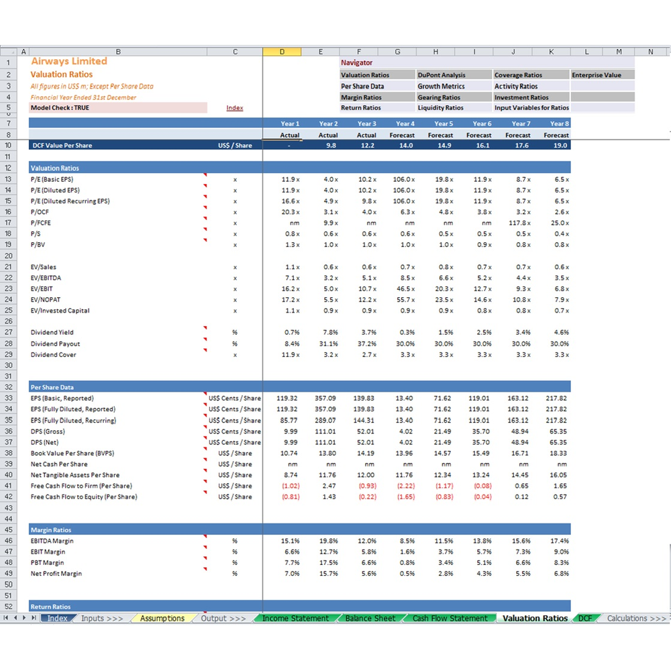Screen dimensions: 671x671
Task: Go to first sheet with tab navigation arrow
Action: 5,617
